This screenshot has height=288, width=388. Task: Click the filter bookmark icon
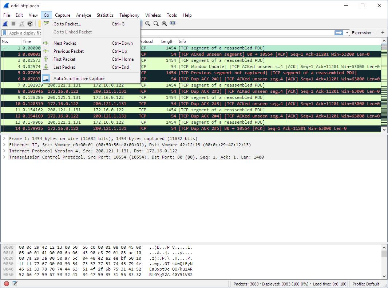pyautogui.click(x=4, y=33)
